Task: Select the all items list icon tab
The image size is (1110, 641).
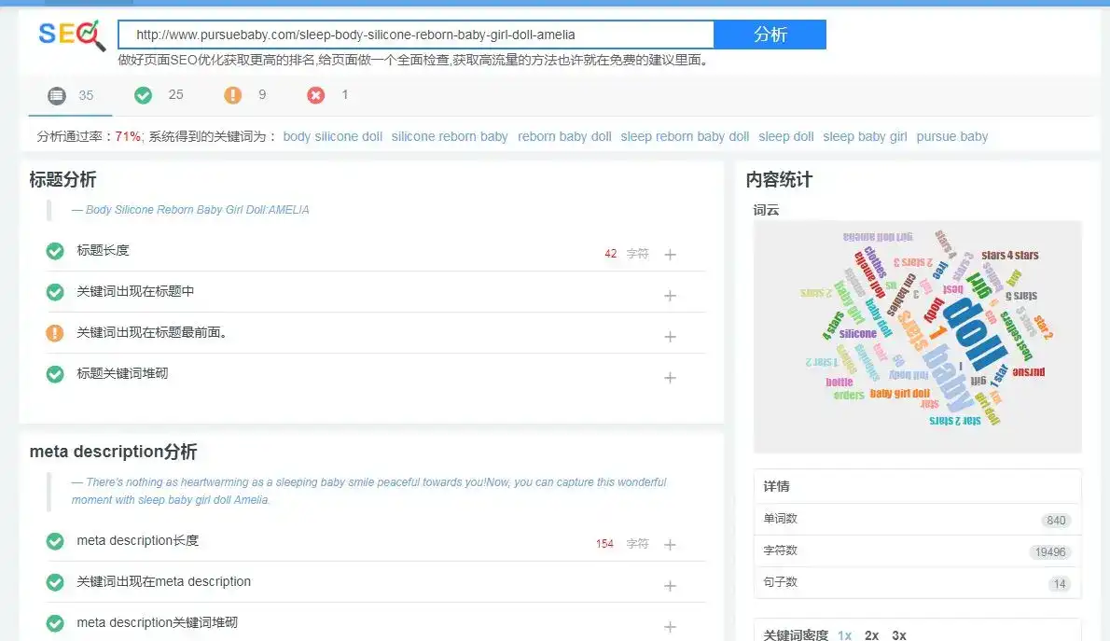Action: pyautogui.click(x=57, y=95)
